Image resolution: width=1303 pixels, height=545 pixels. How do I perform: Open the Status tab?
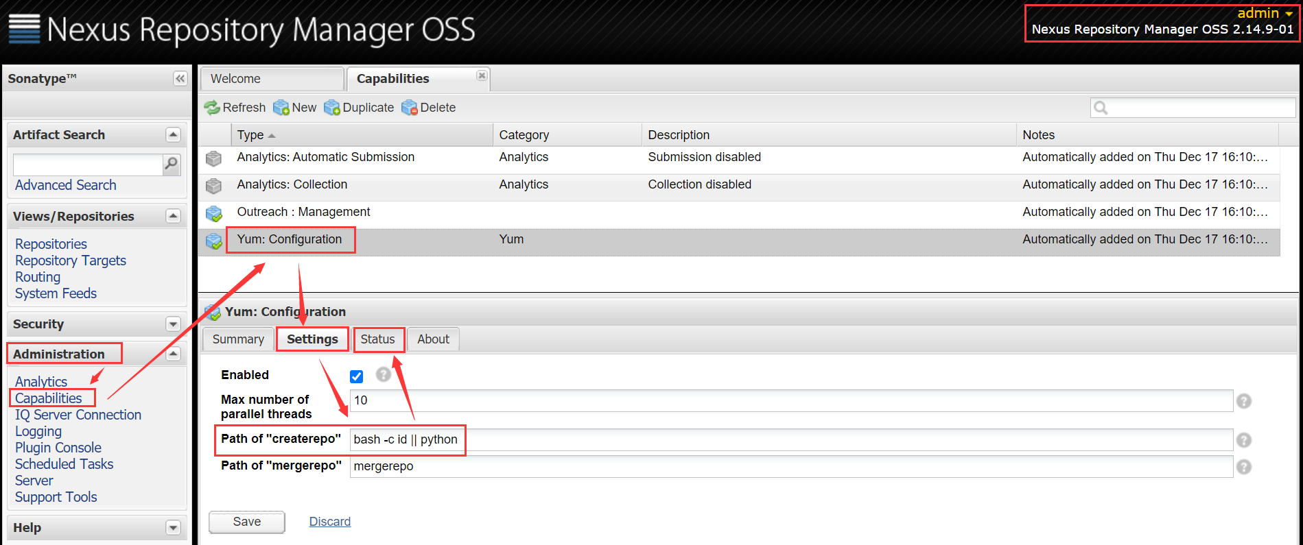[x=378, y=339]
